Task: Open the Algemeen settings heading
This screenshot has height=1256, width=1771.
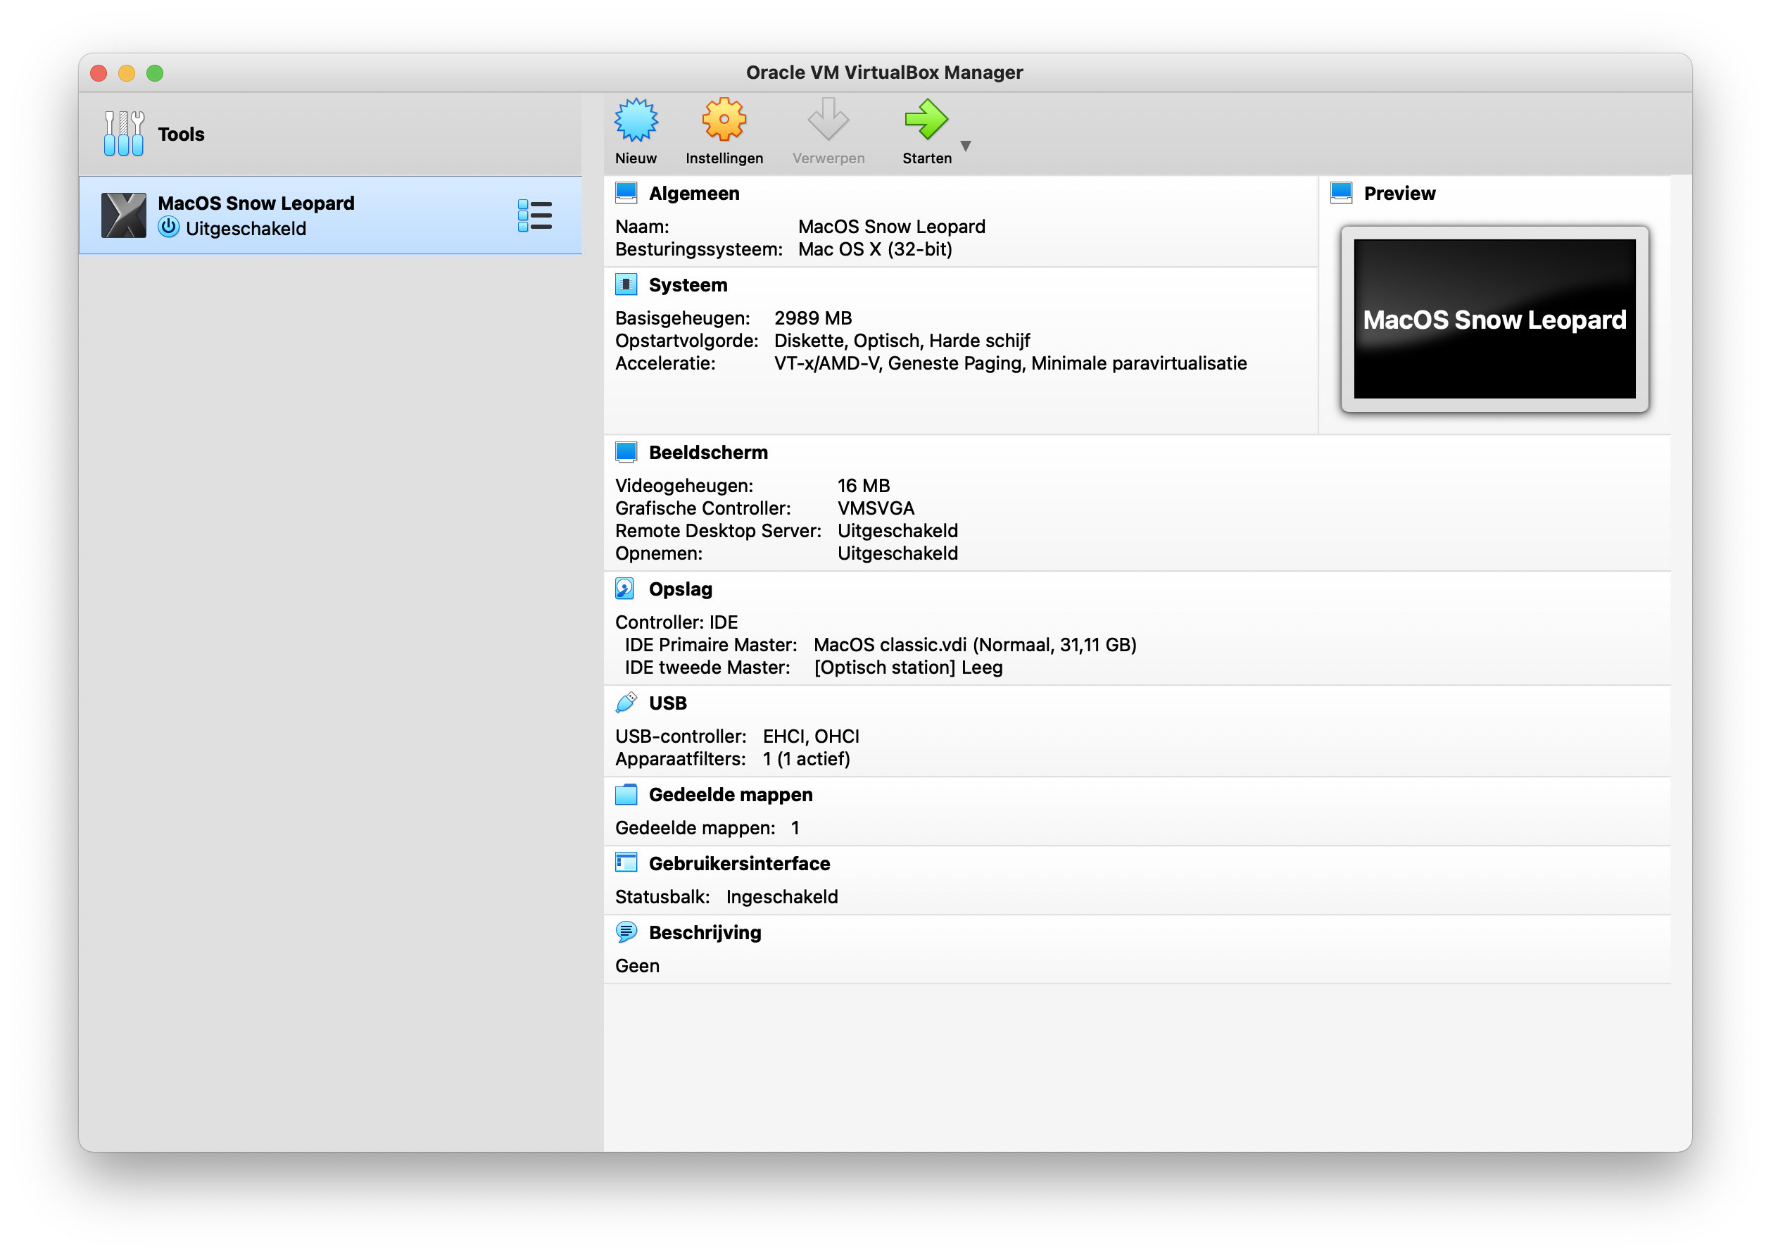Action: click(694, 194)
